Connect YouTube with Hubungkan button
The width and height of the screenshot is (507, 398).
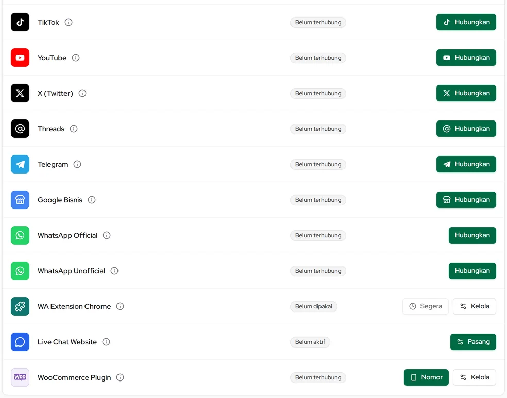click(466, 58)
